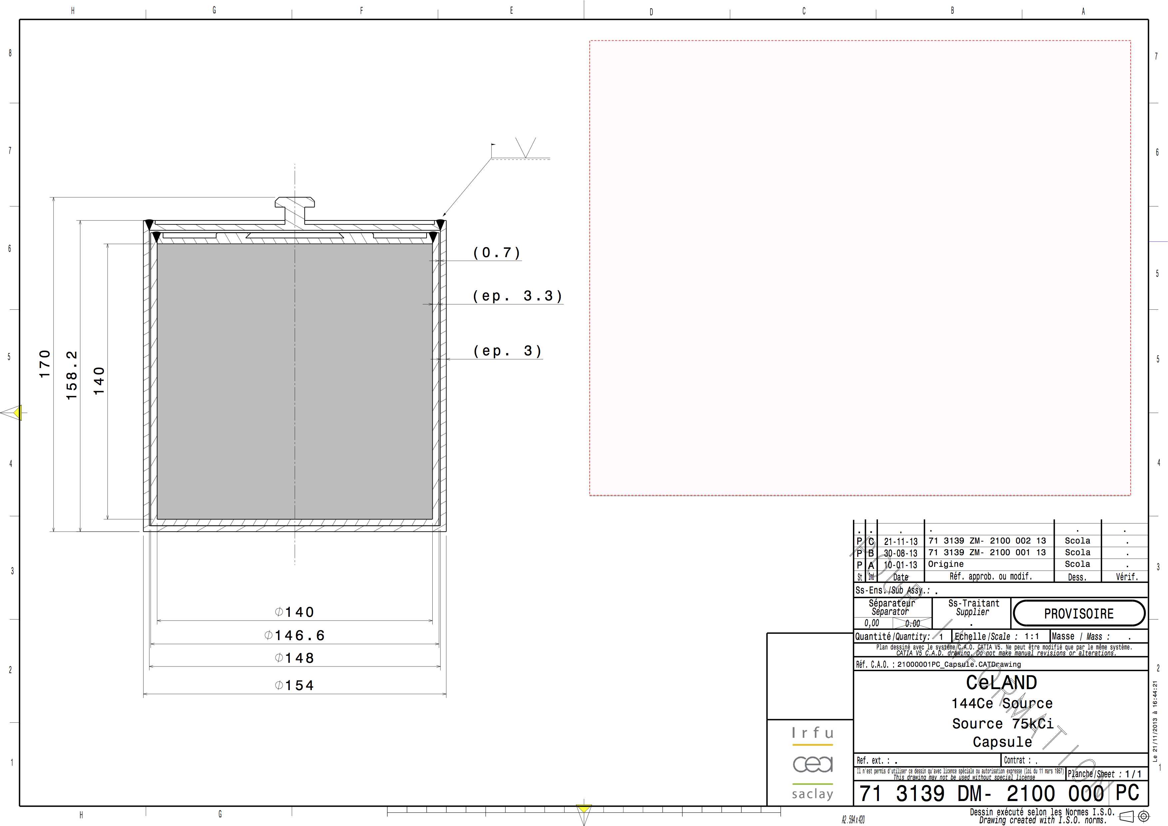This screenshot has height=826, width=1168.
Task: Click the 'Dessin exécuté selon les Normes I.S.O.' note
Action: 1042,812
